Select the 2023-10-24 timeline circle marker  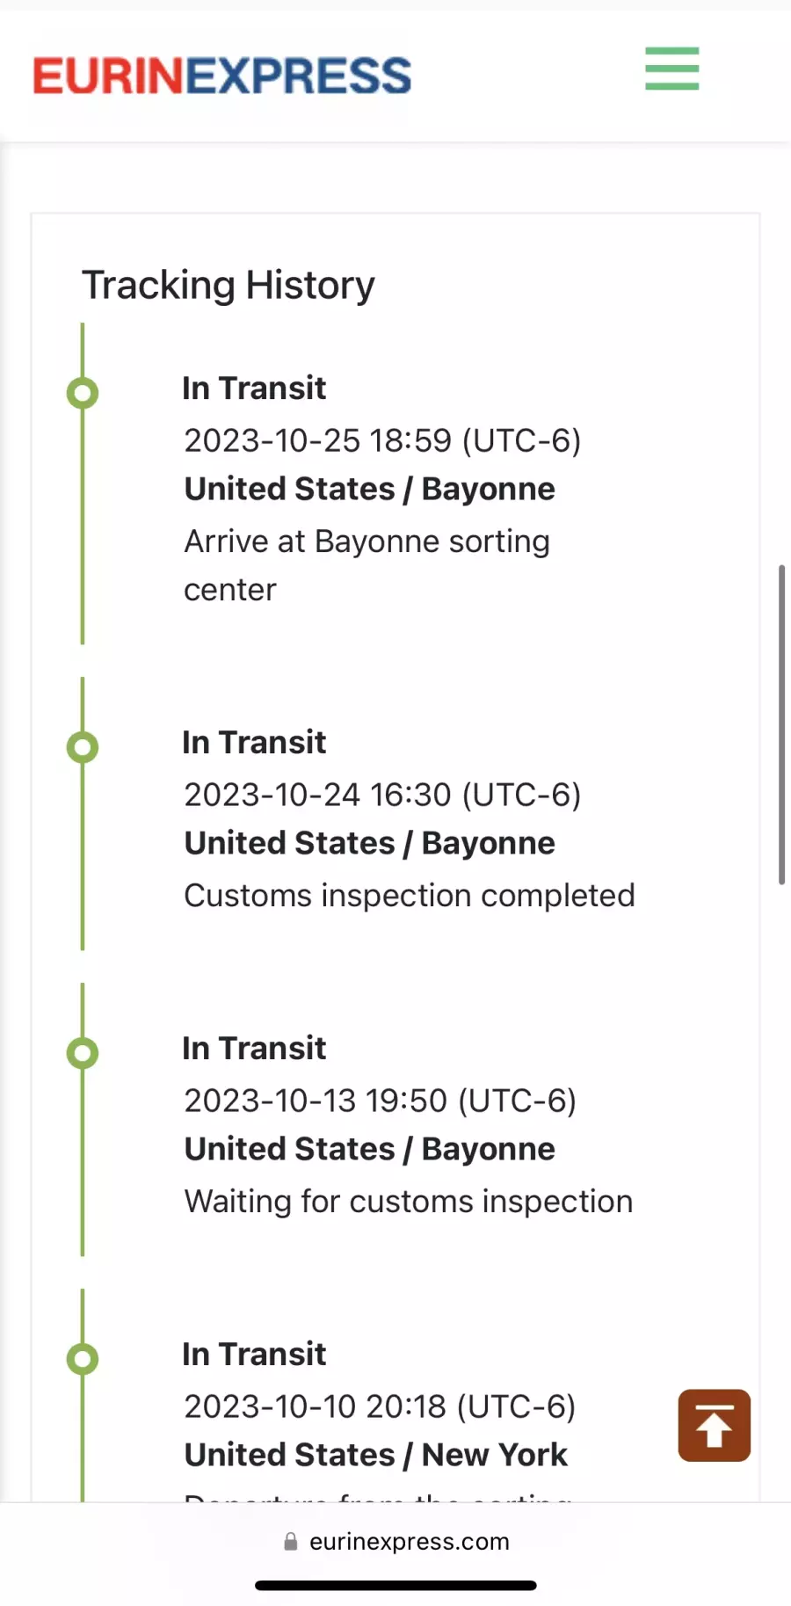[83, 747]
